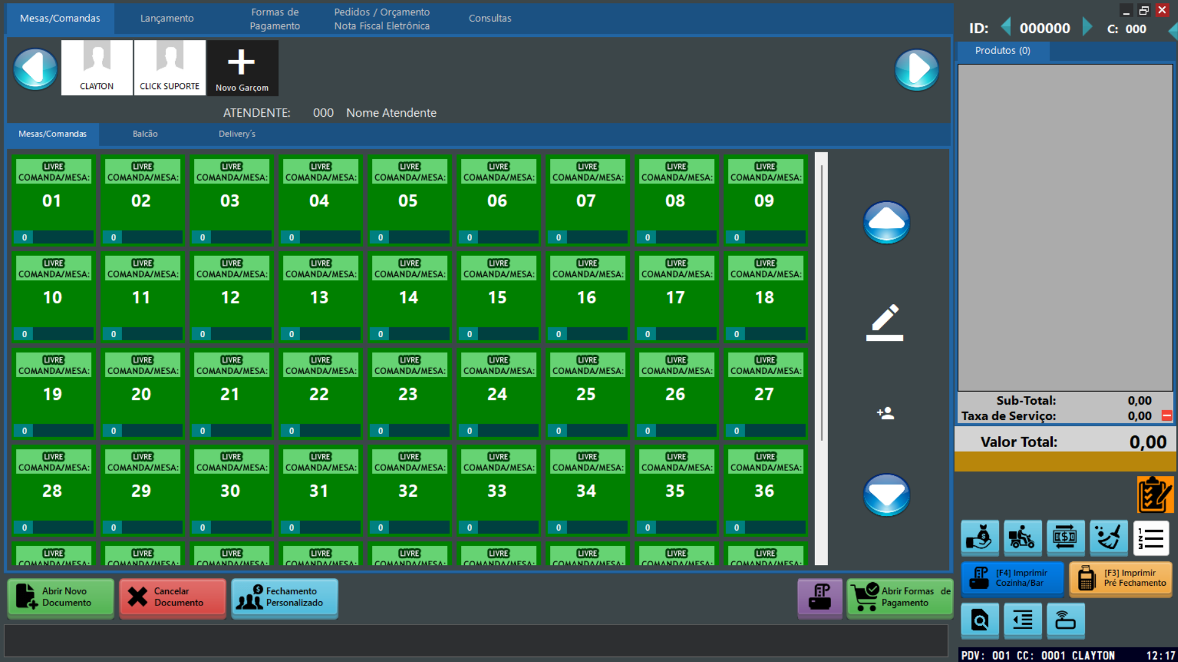Decrease ID with the left arrow
This screenshot has width=1178, height=662.
1006,28
